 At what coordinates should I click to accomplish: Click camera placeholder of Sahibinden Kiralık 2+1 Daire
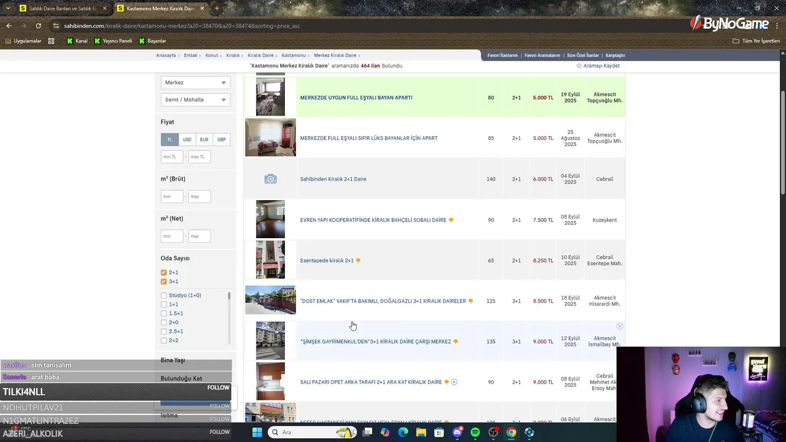point(270,179)
